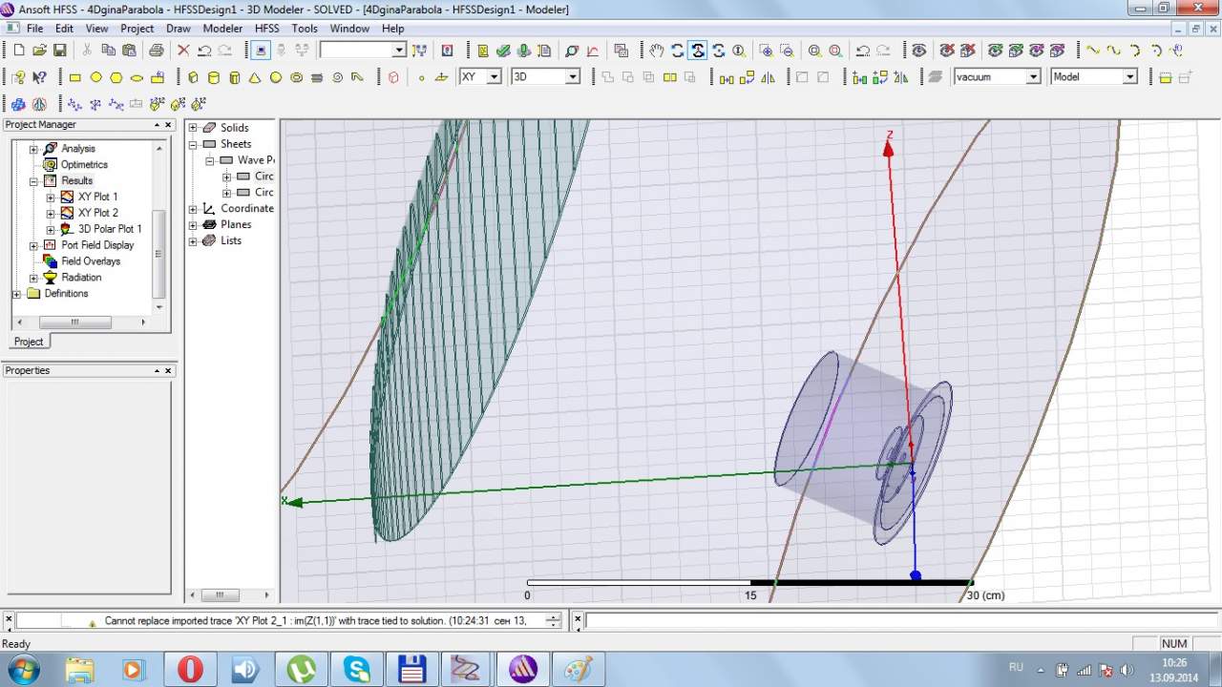Open the HFSS menu
1222x687 pixels.
pos(266,29)
